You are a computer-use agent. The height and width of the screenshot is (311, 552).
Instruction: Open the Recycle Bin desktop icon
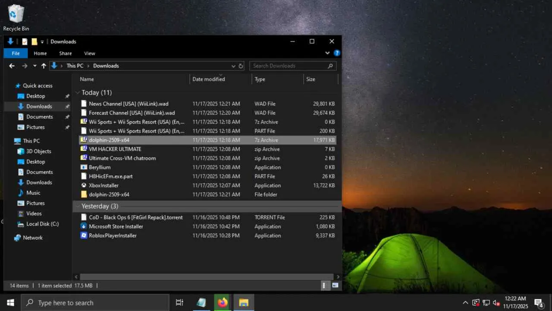16,17
